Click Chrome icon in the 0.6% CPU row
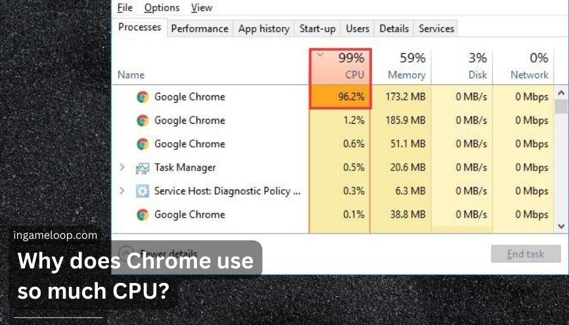 tap(142, 144)
